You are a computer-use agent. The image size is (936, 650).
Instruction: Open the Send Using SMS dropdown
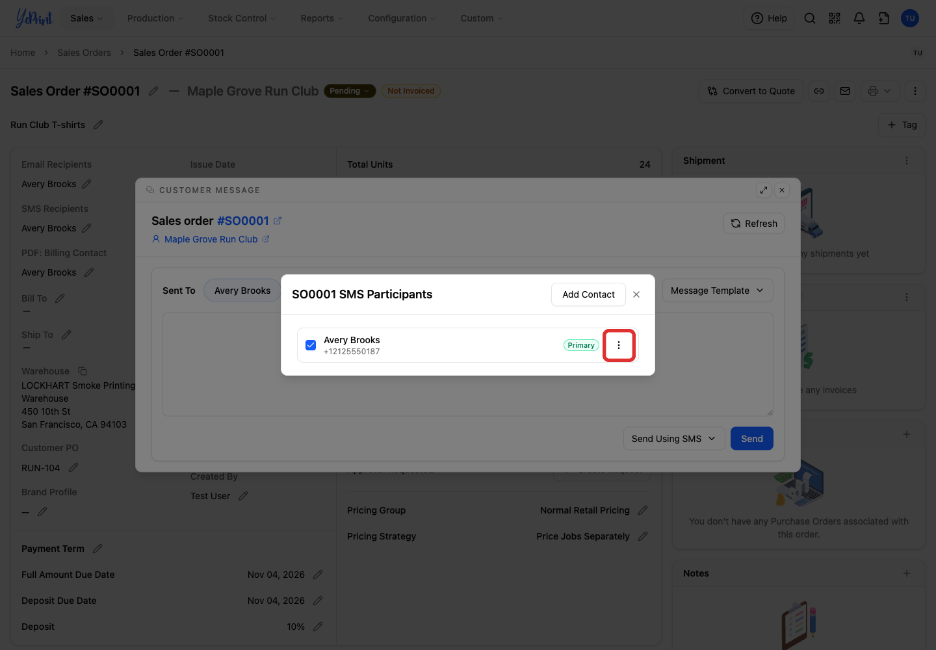[x=673, y=439]
